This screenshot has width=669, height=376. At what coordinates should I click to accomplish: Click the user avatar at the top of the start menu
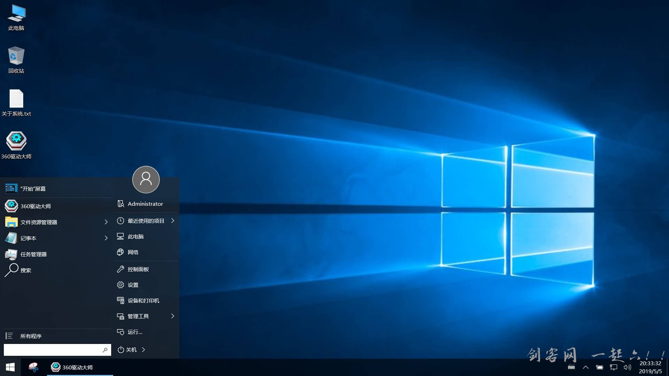[x=146, y=180]
